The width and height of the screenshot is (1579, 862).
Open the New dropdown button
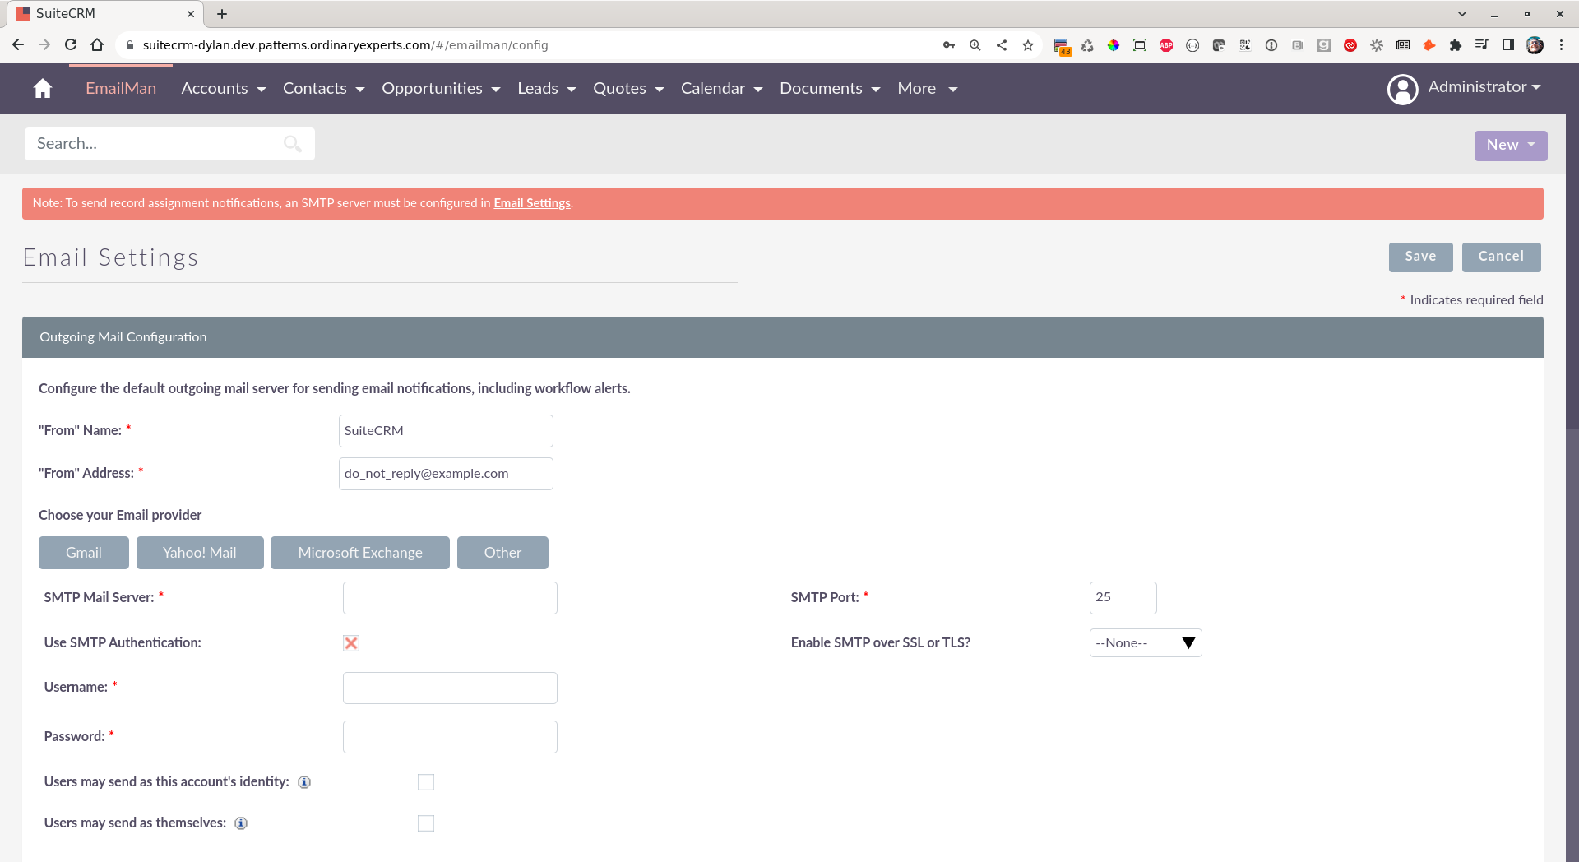(1511, 146)
